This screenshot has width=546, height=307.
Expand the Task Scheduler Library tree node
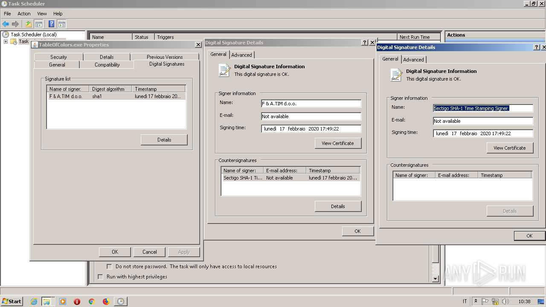pos(6,41)
